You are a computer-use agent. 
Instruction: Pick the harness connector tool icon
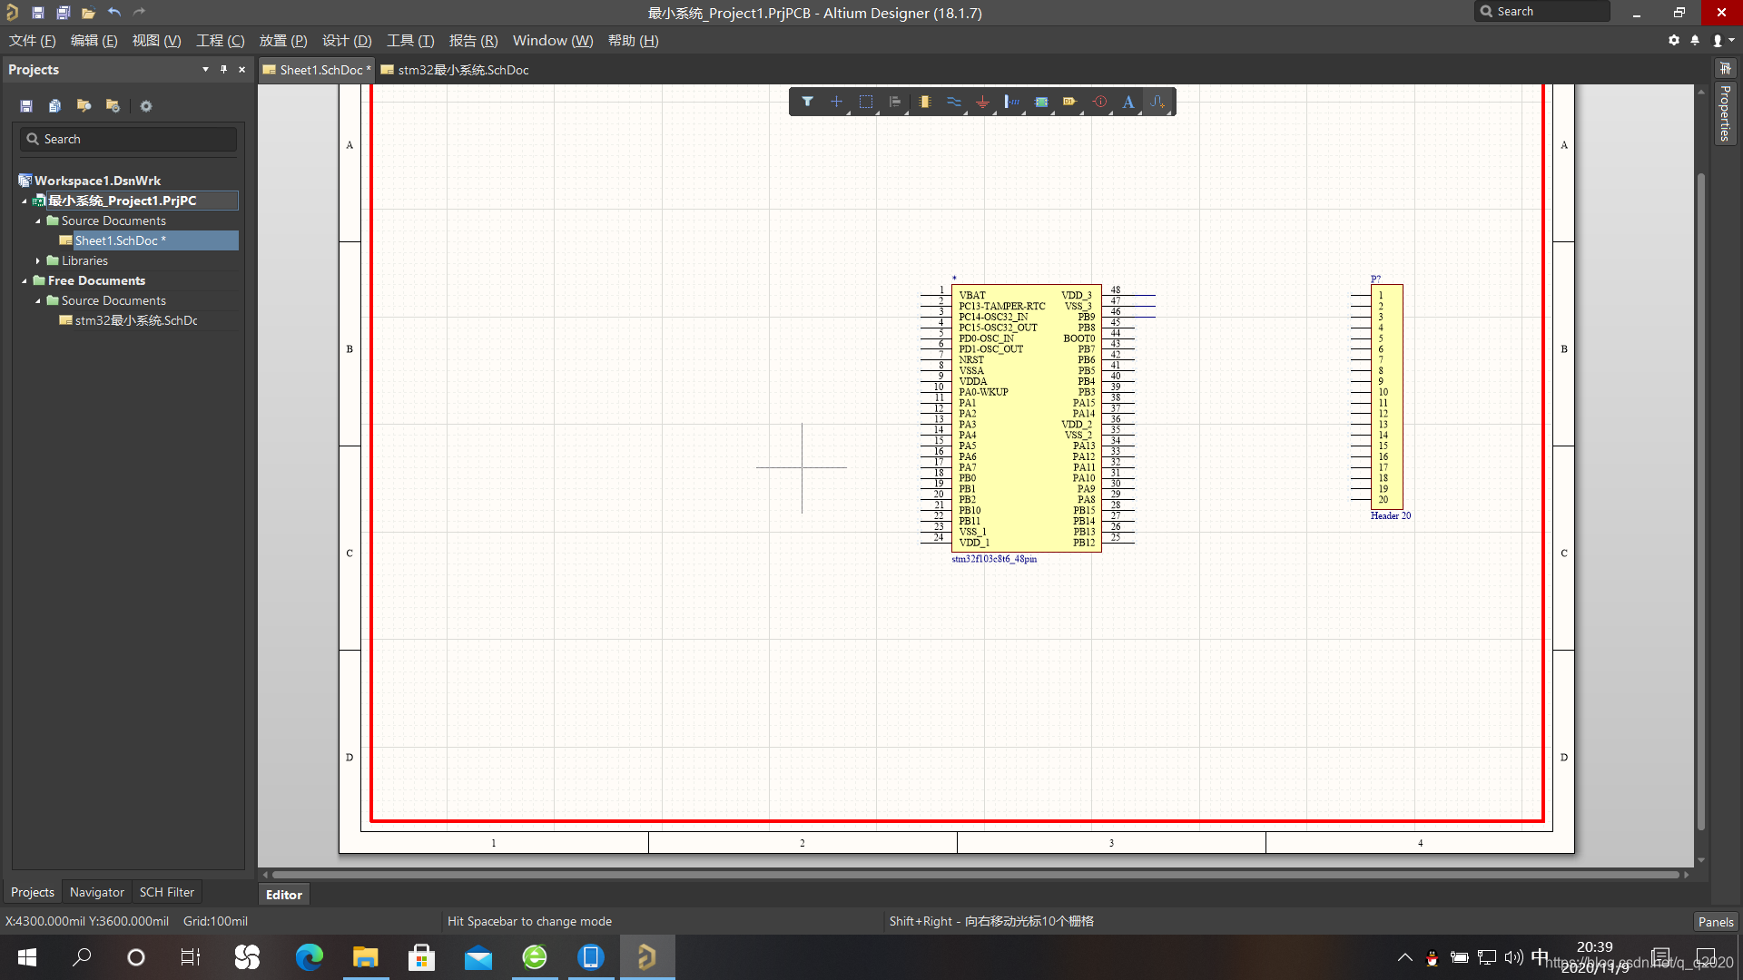[1011, 102]
